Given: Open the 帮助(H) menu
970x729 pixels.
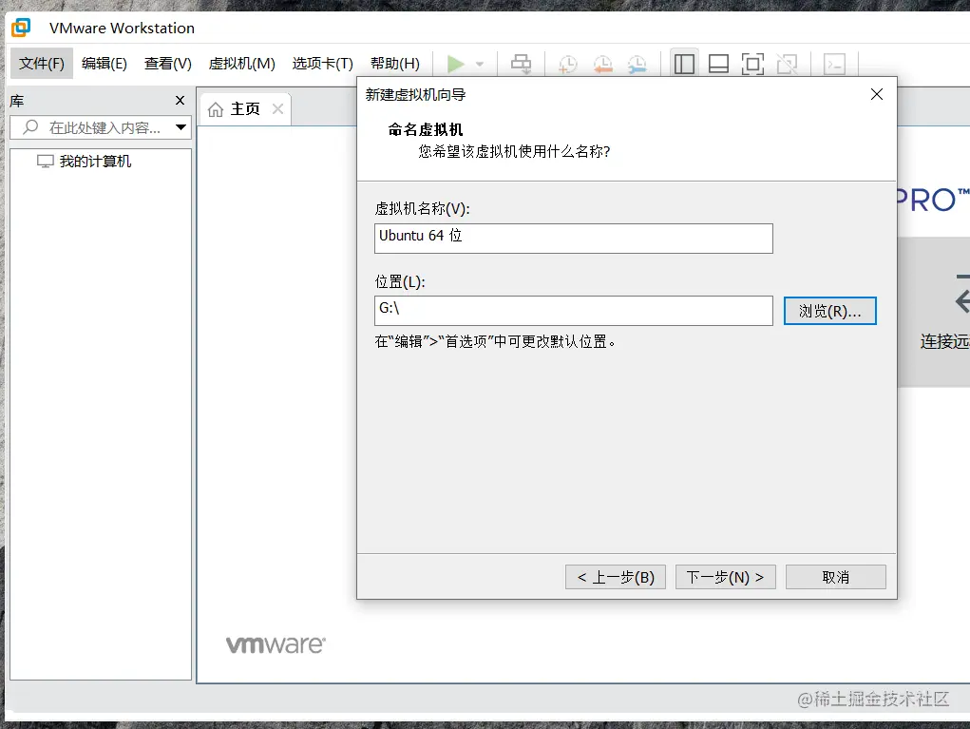Looking at the screenshot, I should pos(394,63).
